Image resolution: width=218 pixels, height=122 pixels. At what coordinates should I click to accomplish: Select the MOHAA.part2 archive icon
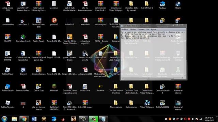[100, 22]
